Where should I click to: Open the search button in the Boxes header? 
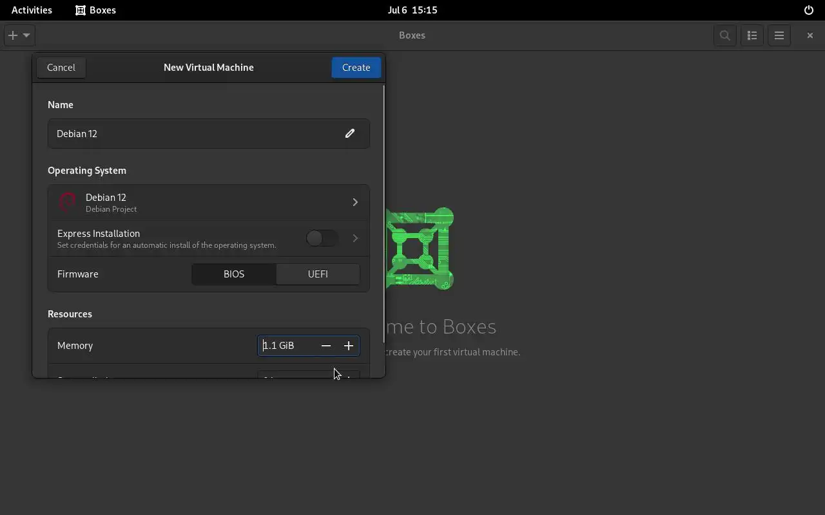(x=725, y=35)
